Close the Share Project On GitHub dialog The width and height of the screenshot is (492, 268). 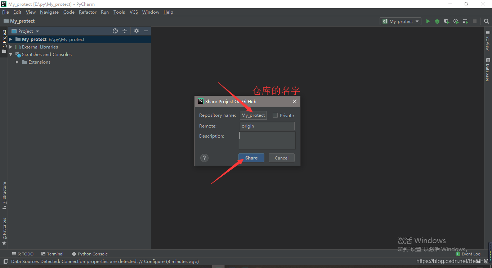tap(295, 101)
